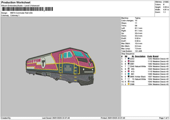Select the pink swatch in stop 2 row
This screenshot has height=120, width=170.
pyautogui.click(x=129, y=61)
